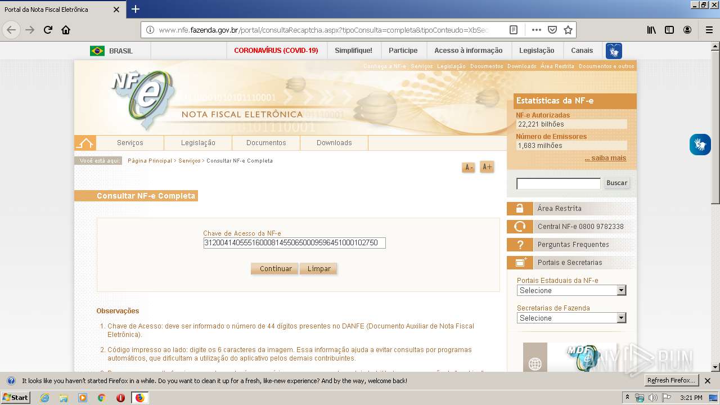Show hidden system tray icons arrow
Image resolution: width=720 pixels, height=405 pixels.
[x=627, y=398]
